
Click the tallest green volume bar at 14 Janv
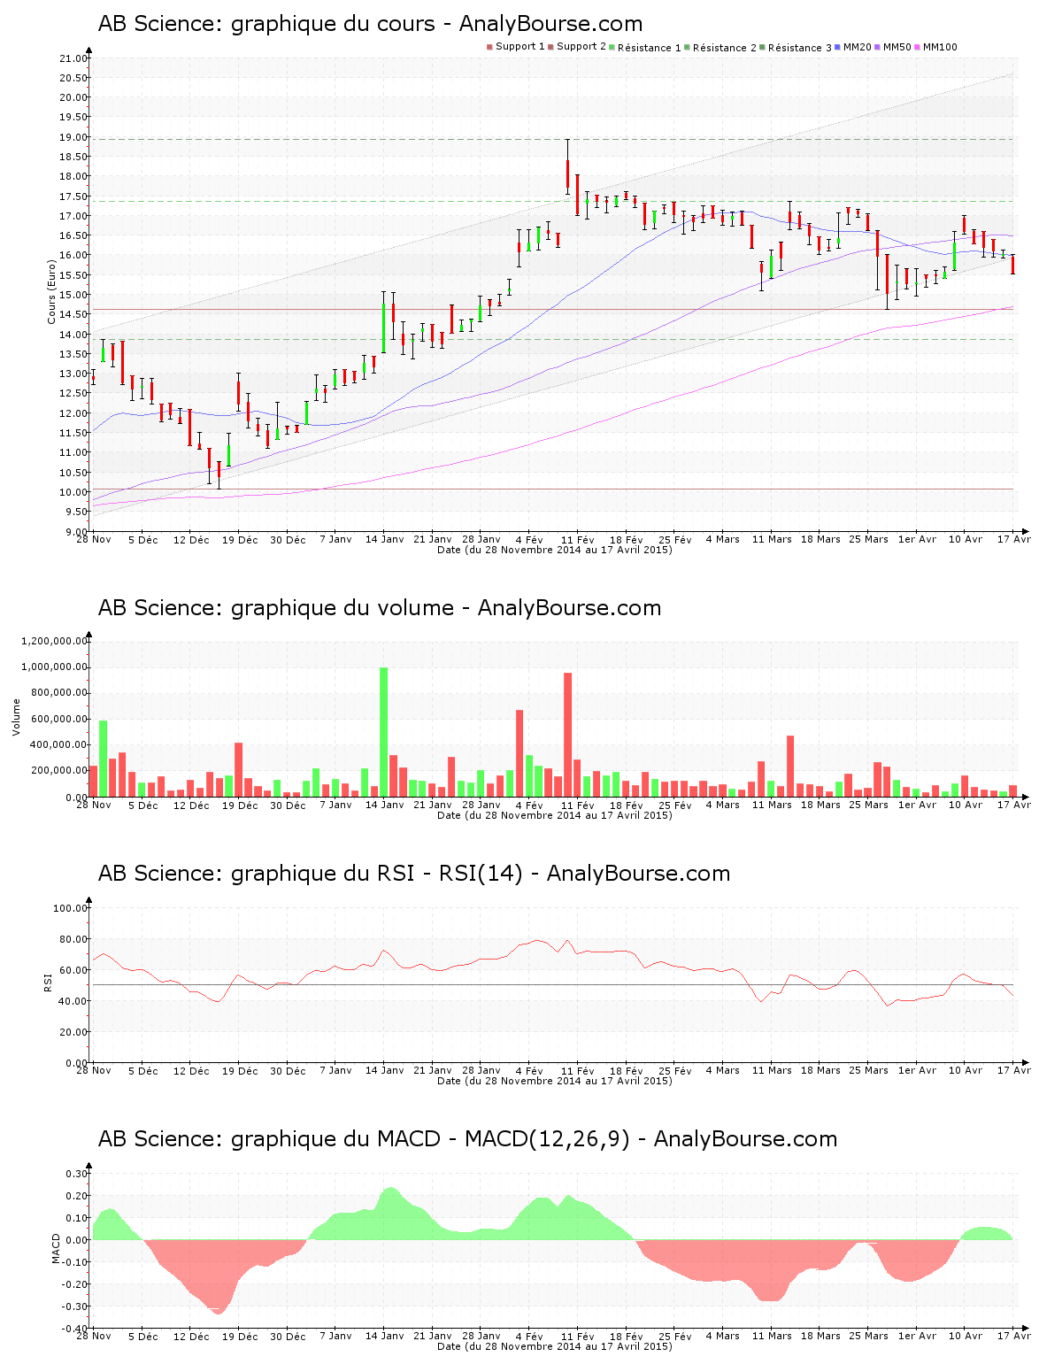point(383,732)
